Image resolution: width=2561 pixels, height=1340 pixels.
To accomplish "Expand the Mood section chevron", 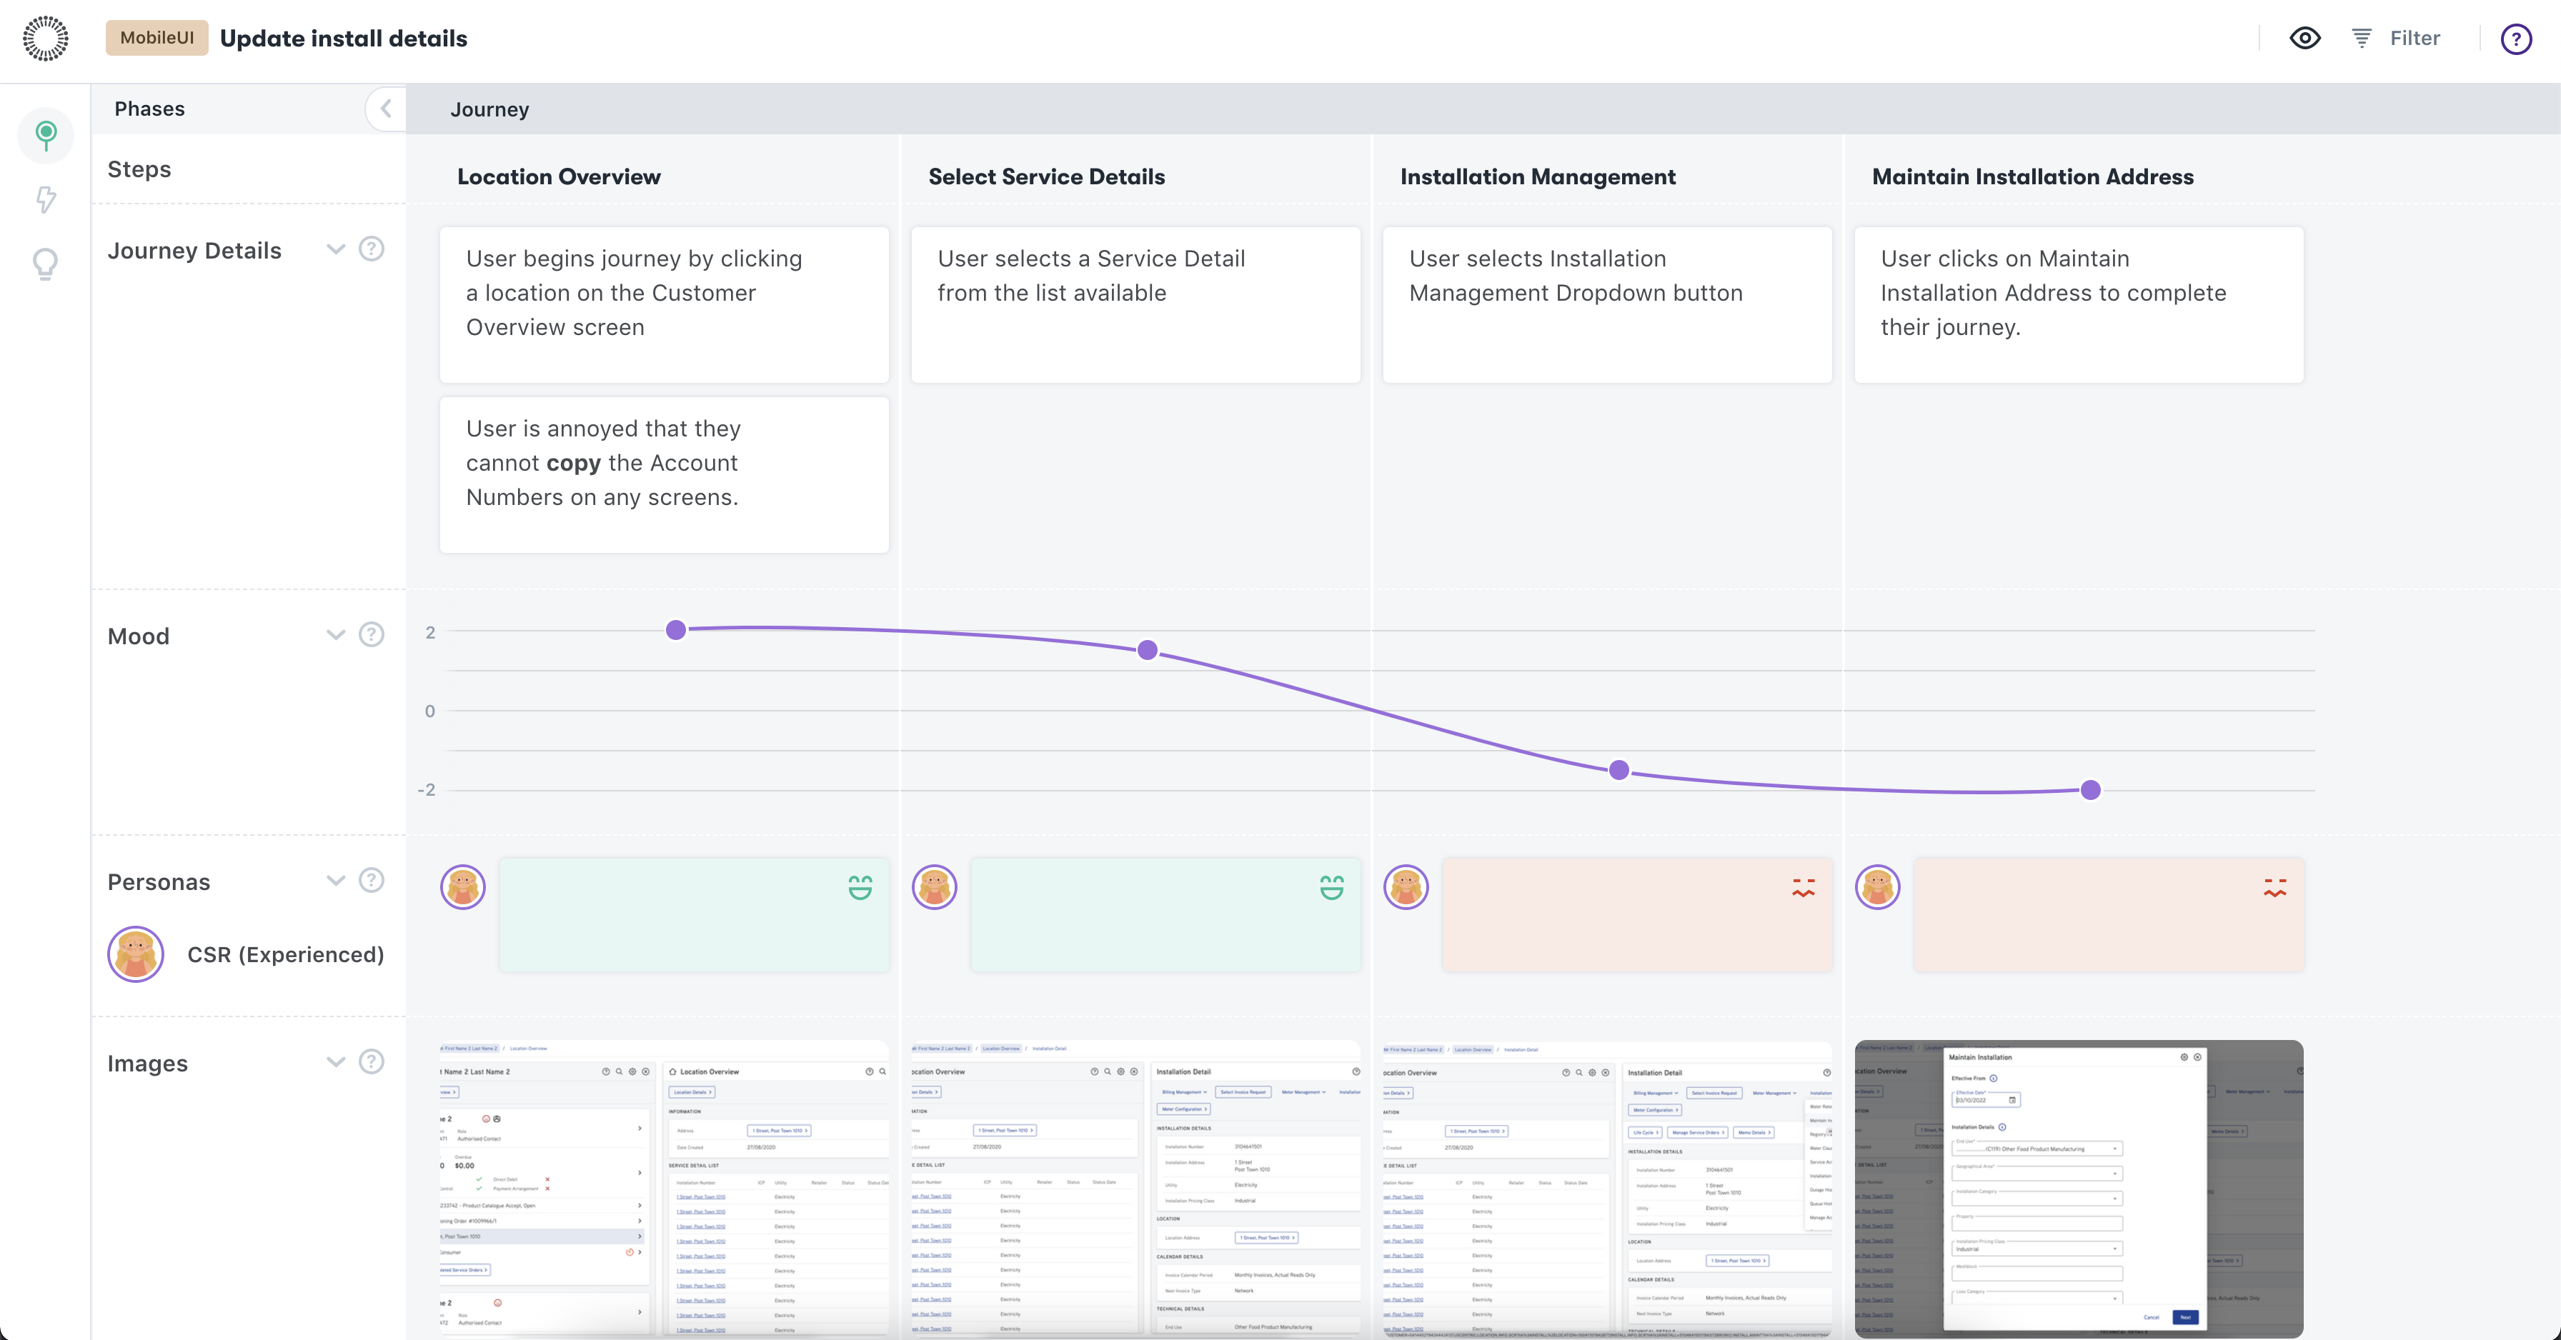I will [x=334, y=635].
